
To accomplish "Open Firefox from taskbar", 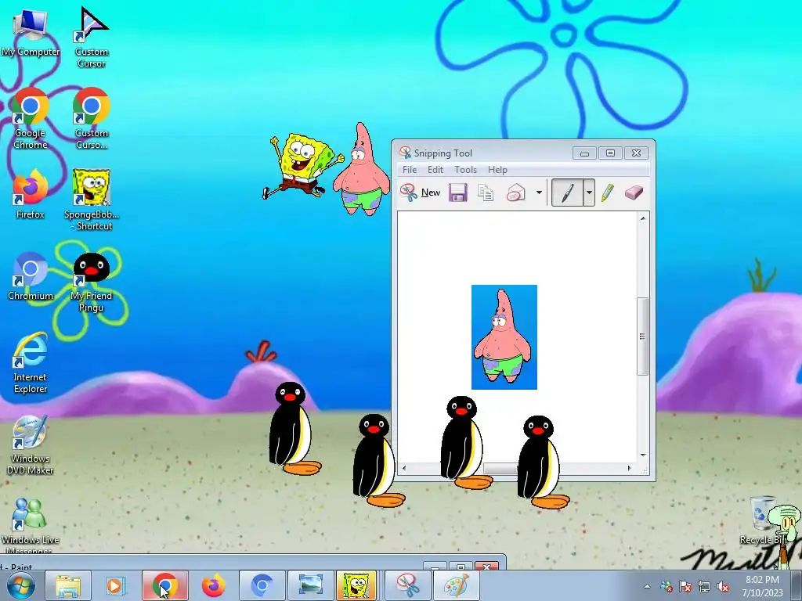I will [213, 585].
